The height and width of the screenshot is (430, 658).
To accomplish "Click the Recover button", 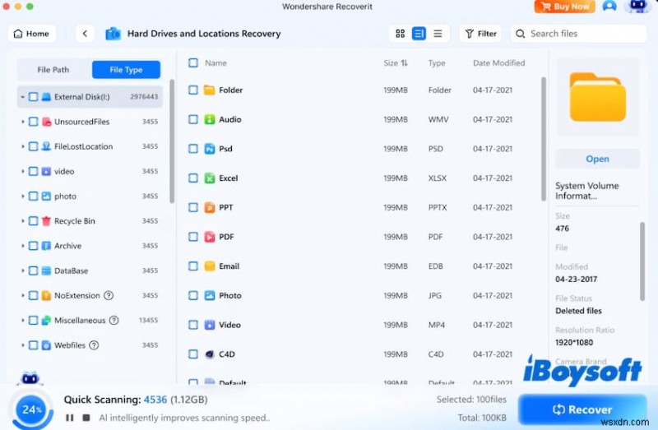I will pos(582,409).
